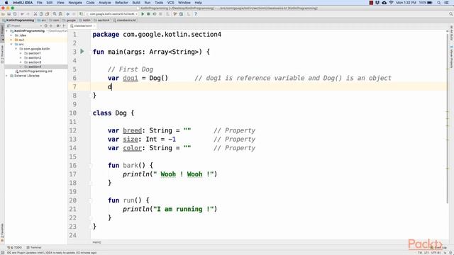
Task: Open the Terminal tool window button
Action: pyautogui.click(x=34, y=247)
